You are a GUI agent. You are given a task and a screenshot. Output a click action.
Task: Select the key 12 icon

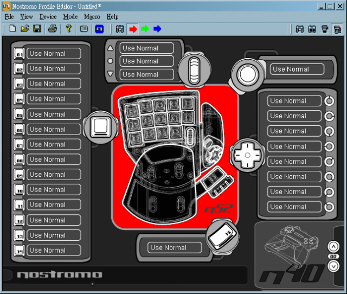coord(20,220)
